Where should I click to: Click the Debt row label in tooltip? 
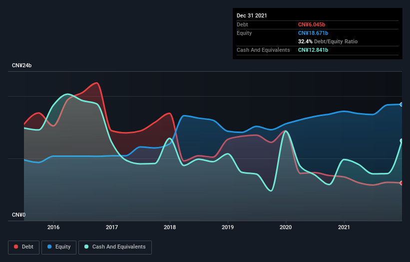242,24
